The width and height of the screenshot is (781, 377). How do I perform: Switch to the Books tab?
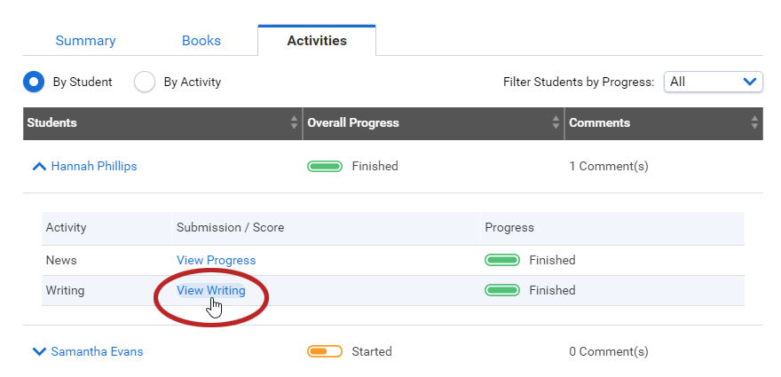tap(201, 40)
